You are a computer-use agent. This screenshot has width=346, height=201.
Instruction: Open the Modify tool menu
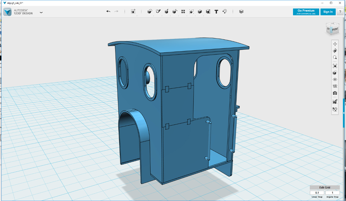(x=175, y=11)
